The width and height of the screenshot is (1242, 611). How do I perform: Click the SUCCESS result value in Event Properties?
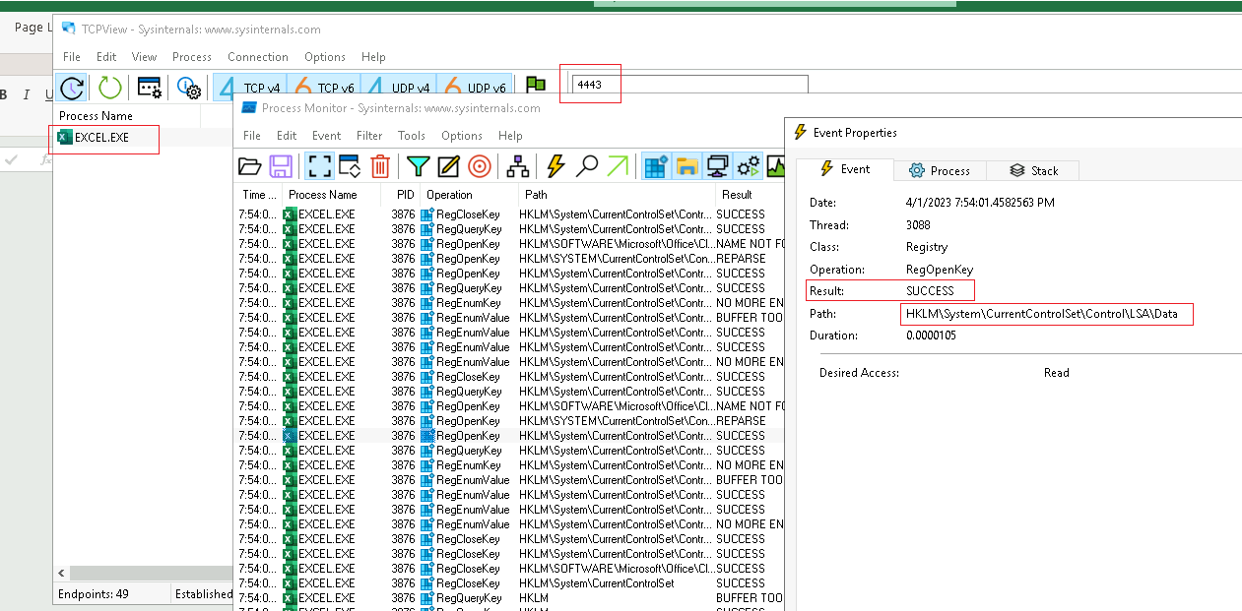(931, 291)
